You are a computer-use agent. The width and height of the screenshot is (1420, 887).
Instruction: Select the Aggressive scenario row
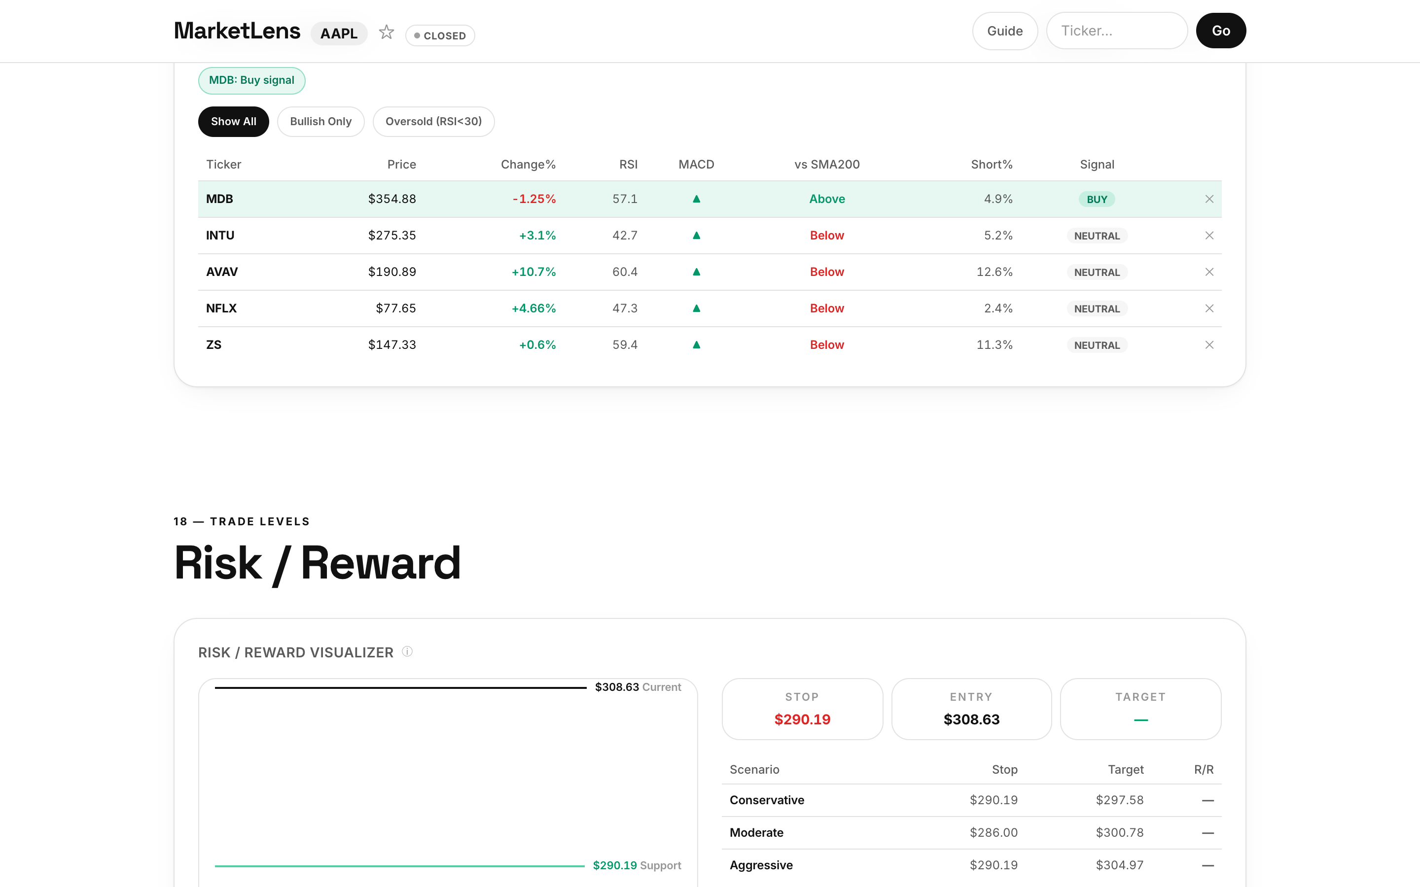pos(972,865)
